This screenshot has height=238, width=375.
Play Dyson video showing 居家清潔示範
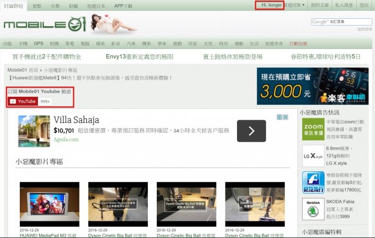coord(186,204)
